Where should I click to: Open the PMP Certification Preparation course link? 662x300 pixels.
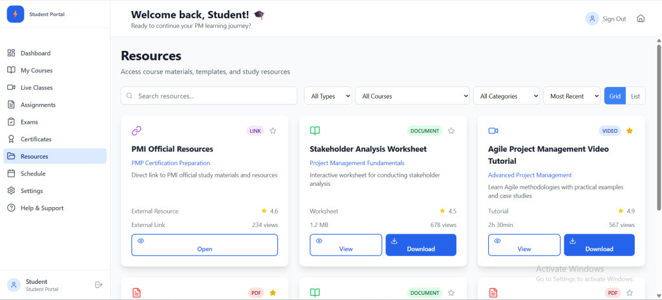click(171, 163)
